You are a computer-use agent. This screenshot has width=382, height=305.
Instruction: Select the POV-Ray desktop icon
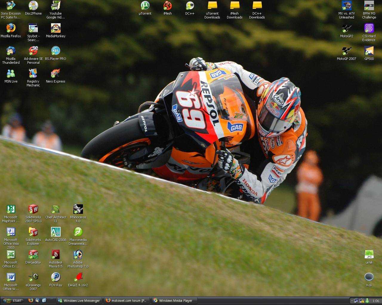(x=56, y=280)
